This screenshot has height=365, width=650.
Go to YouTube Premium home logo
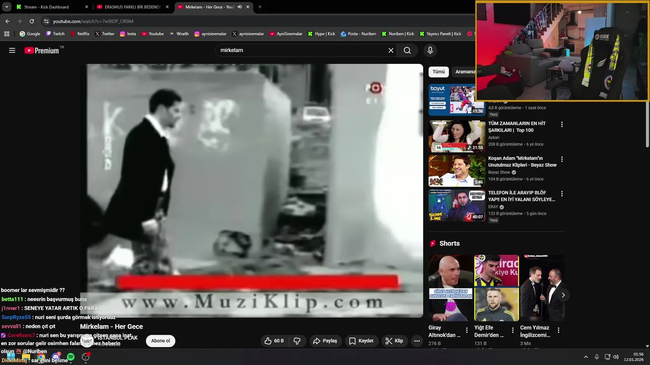tap(42, 50)
